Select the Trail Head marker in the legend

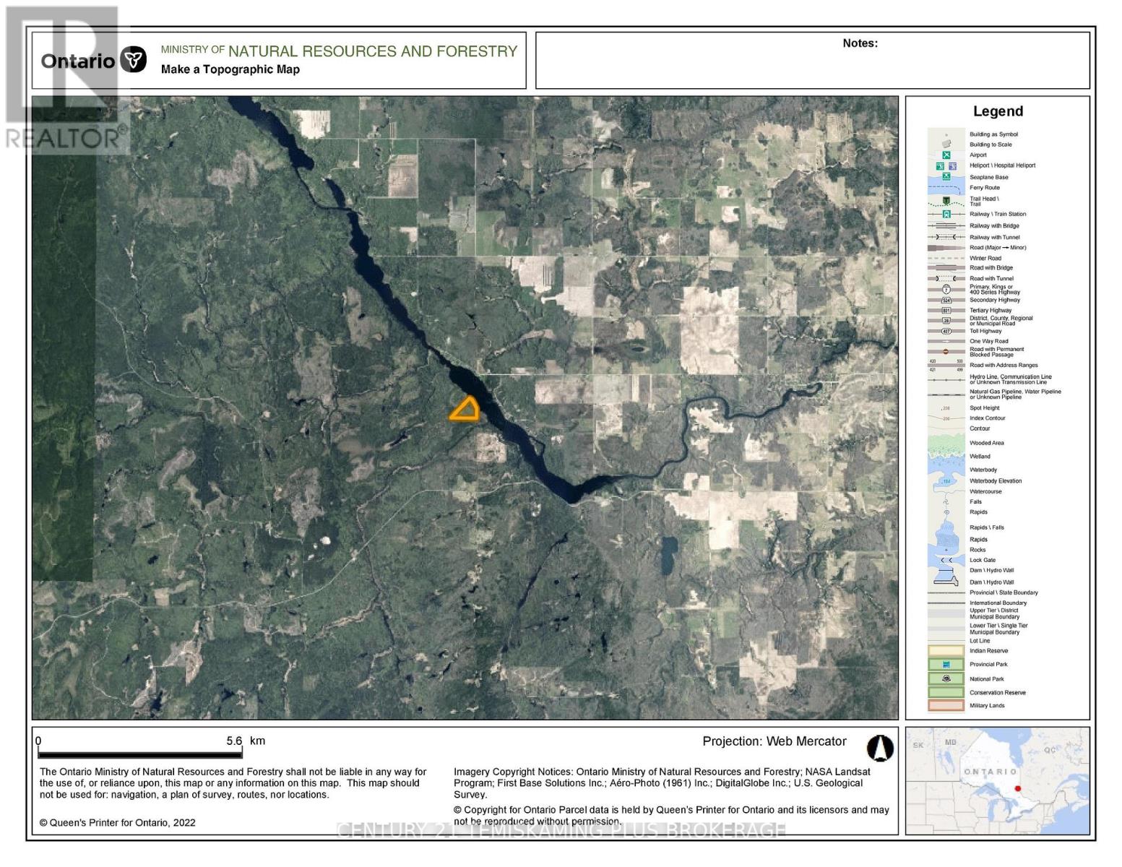946,199
